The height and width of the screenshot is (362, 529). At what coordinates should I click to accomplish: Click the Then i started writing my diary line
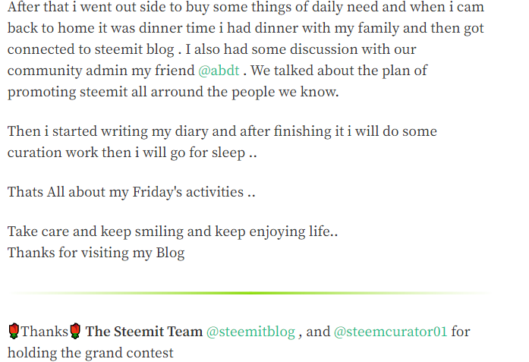point(222,131)
